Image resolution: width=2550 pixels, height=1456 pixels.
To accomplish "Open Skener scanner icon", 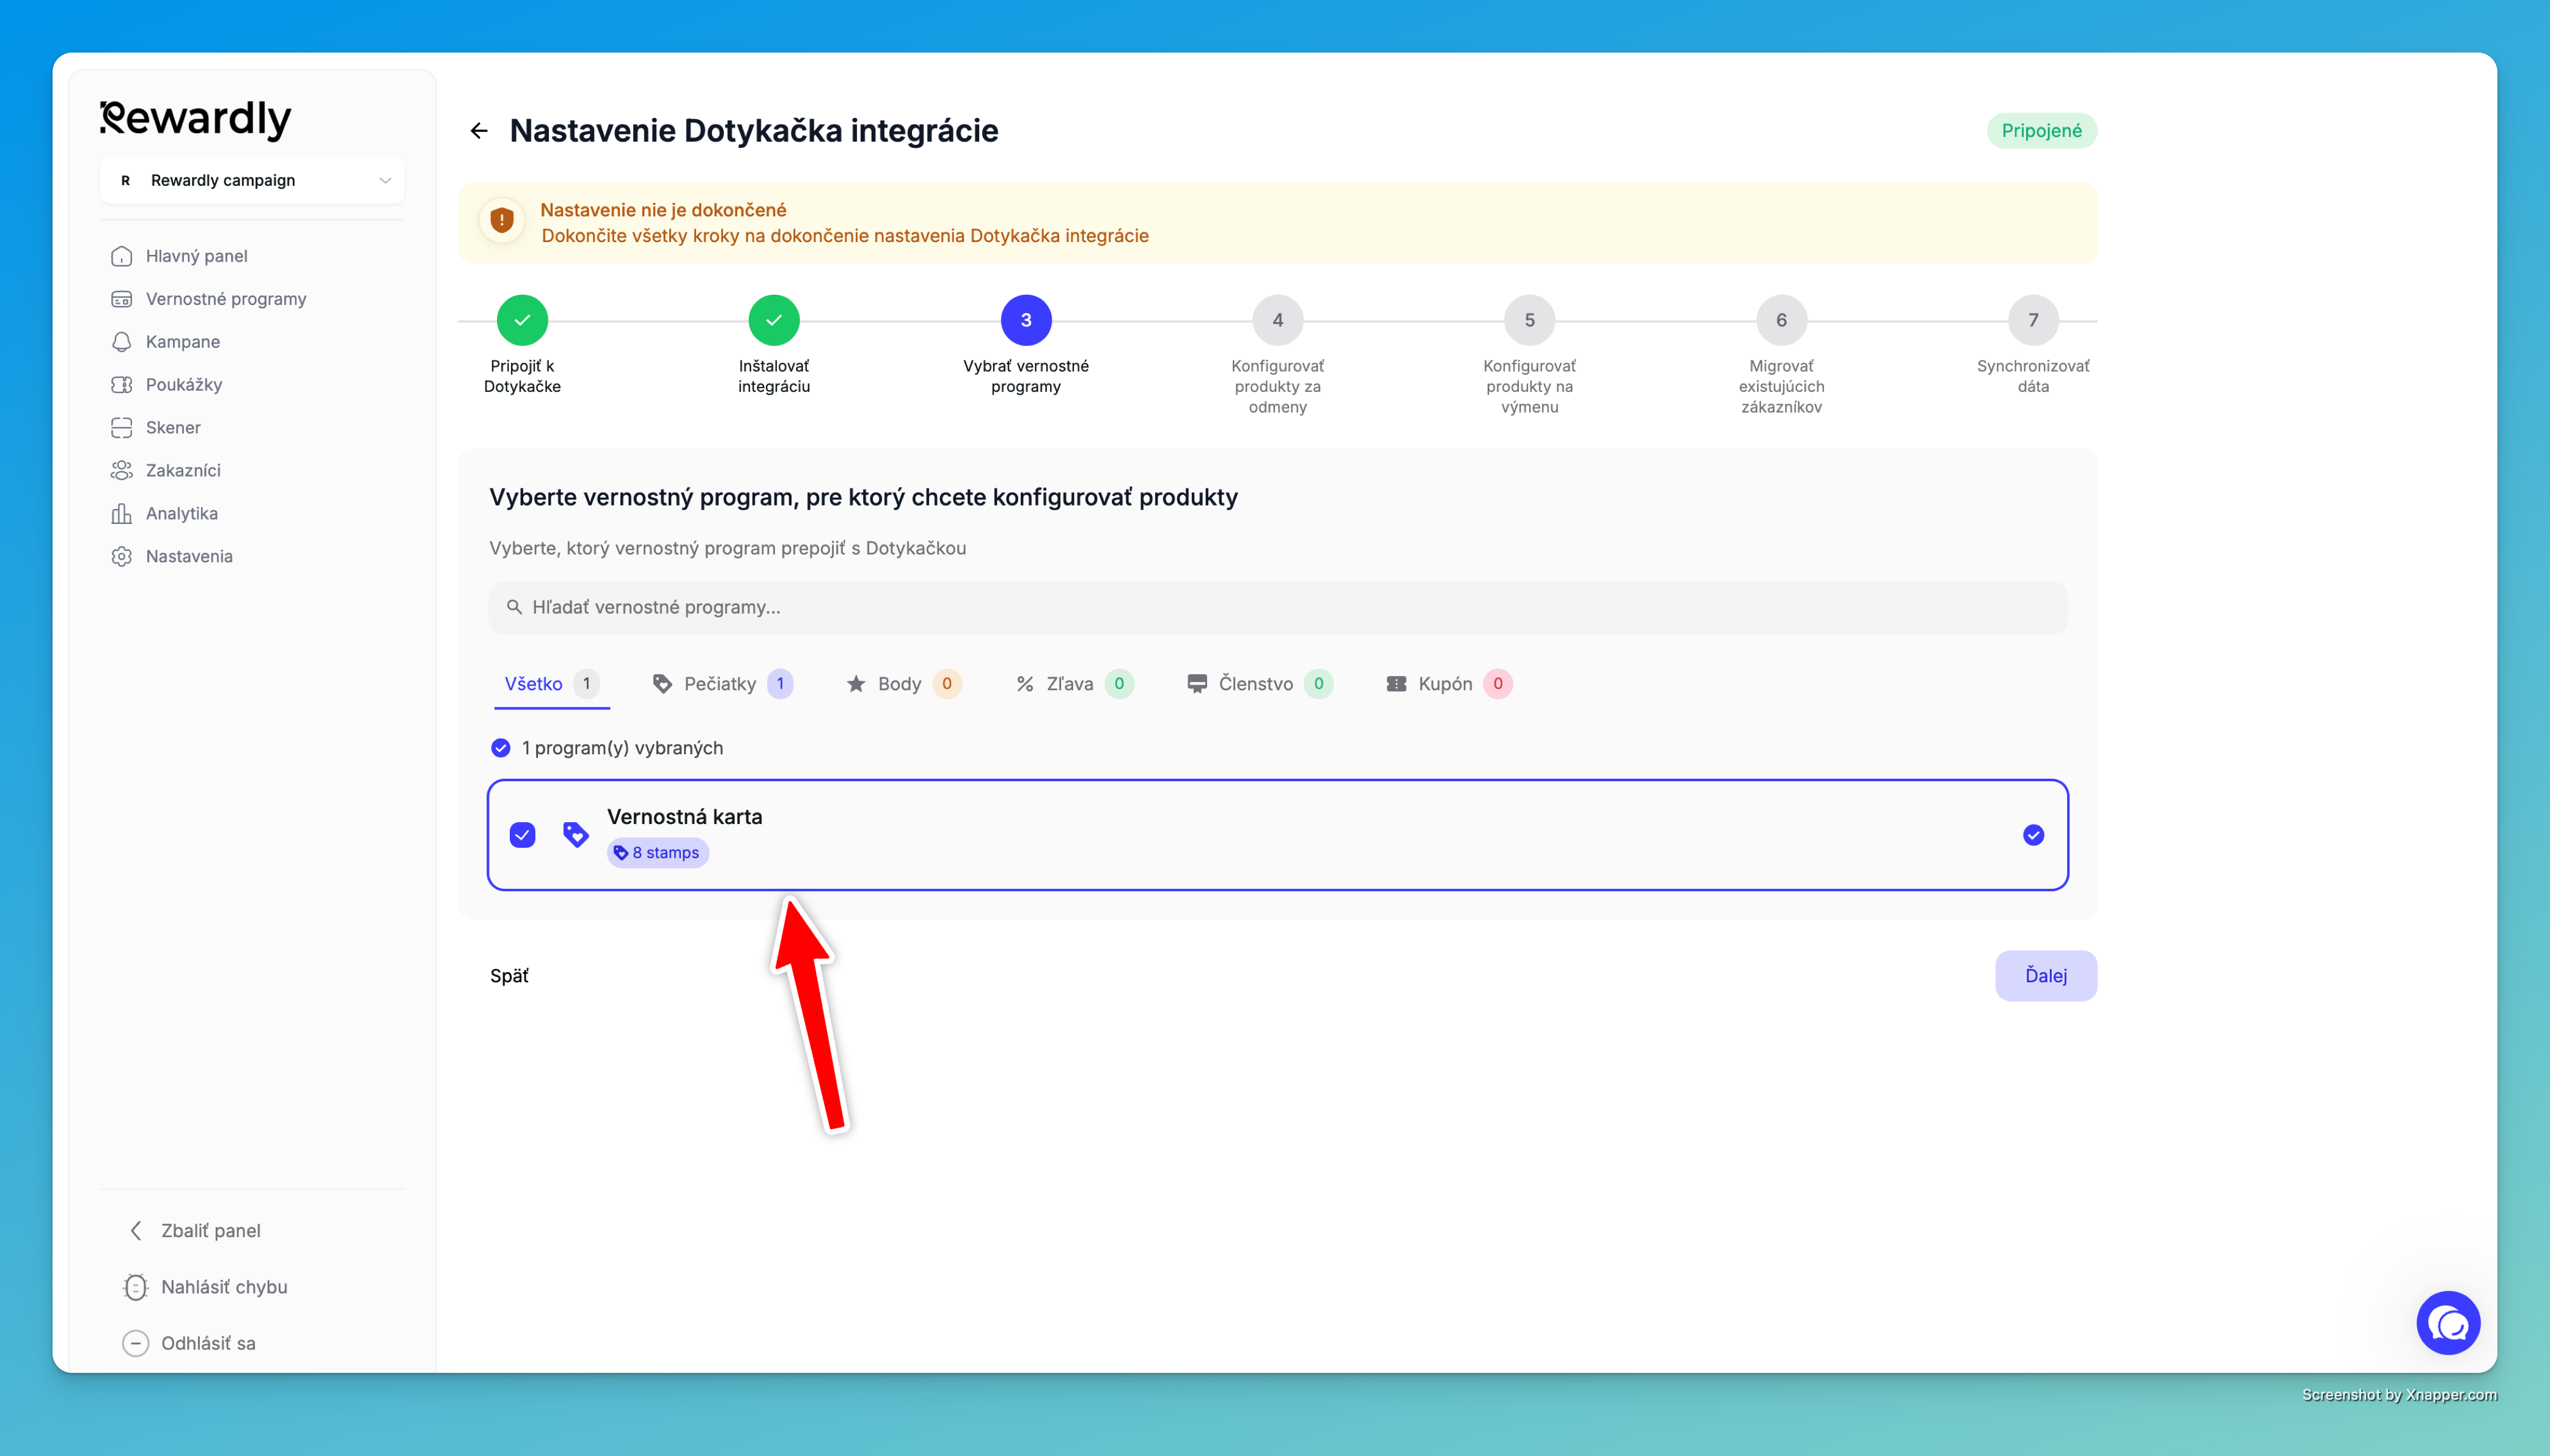I will [x=122, y=428].
